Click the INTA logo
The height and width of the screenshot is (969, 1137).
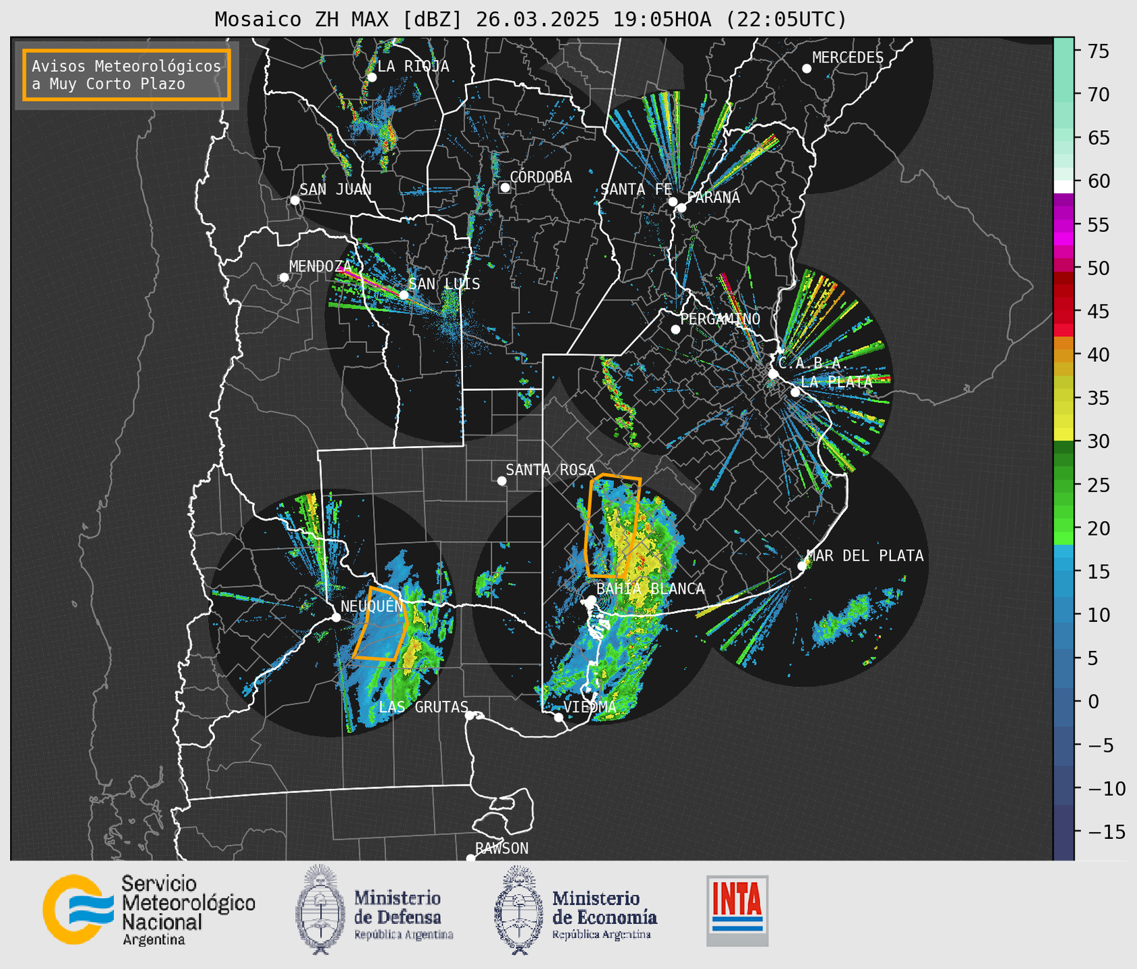[x=737, y=910]
